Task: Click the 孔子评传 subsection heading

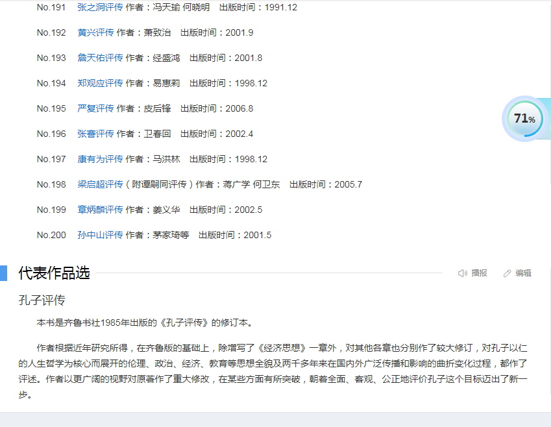Action: tap(42, 300)
